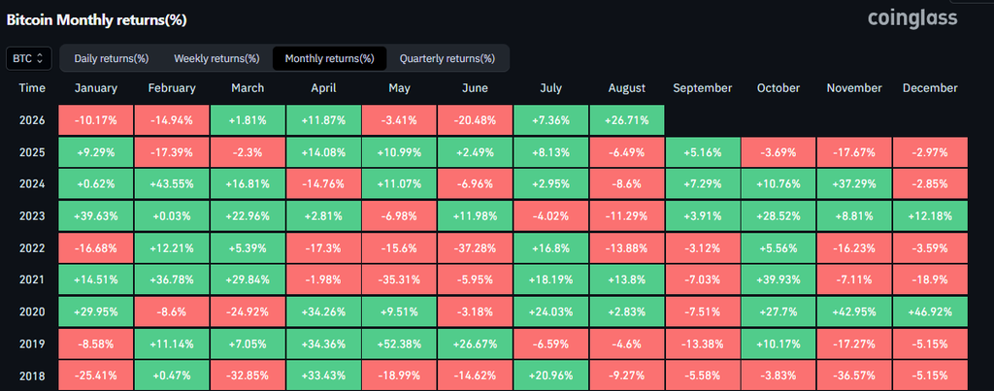This screenshot has width=994, height=391.
Task: Open the BTC coin selector dropdown
Action: [28, 58]
